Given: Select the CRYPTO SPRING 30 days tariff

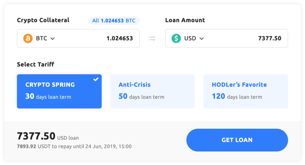Looking at the screenshot, I should point(59,91).
